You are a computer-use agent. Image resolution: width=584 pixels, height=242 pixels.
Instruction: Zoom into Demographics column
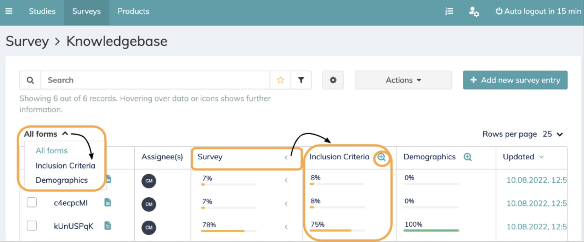[467, 157]
